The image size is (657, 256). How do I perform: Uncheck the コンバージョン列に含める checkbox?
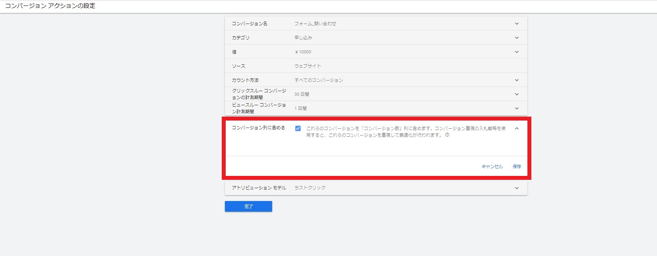[x=298, y=128]
